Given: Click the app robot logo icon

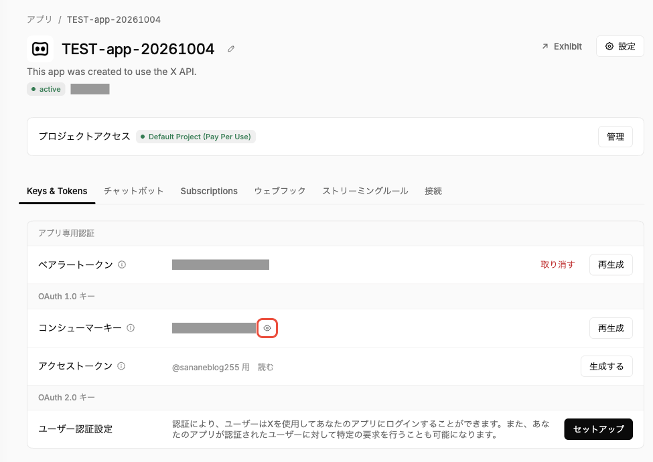Looking at the screenshot, I should click(40, 49).
